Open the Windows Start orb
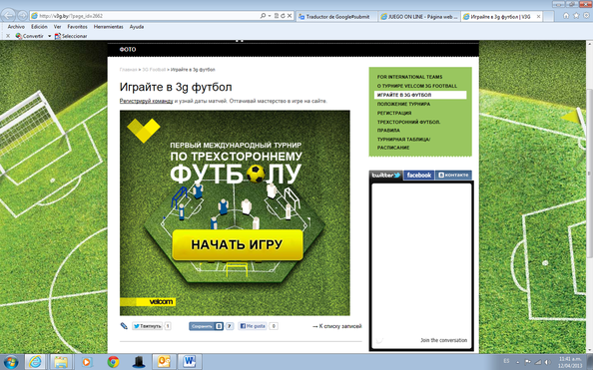 pos(10,362)
